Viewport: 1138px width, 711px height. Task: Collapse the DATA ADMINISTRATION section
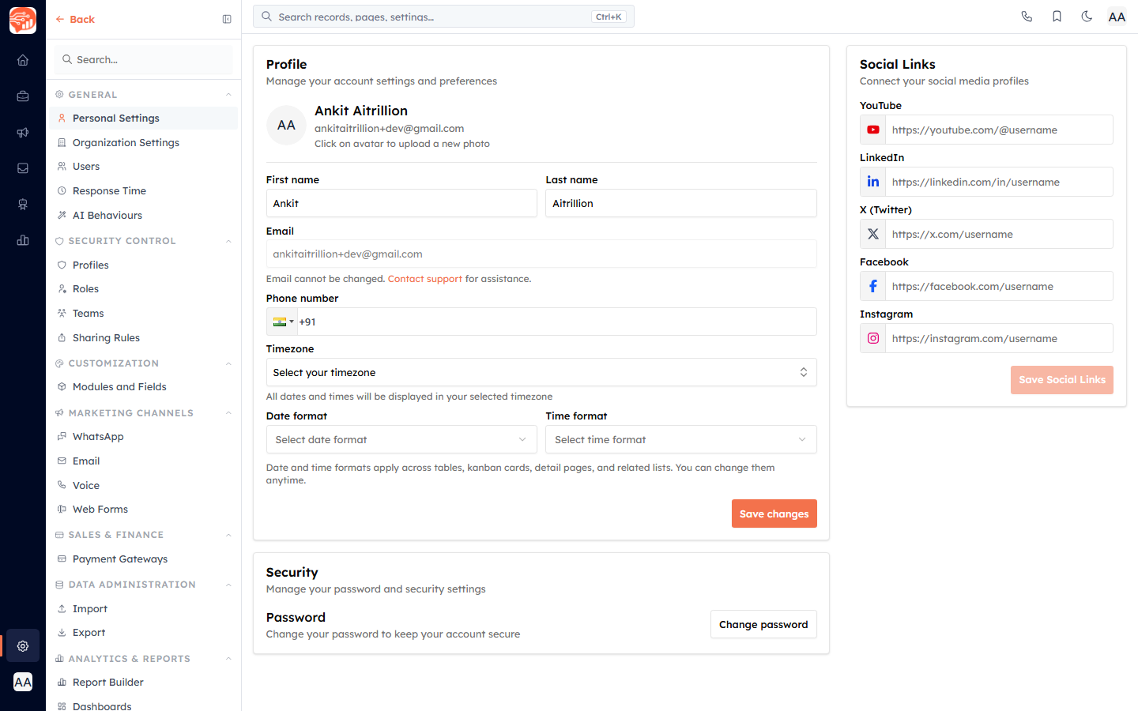tap(228, 585)
